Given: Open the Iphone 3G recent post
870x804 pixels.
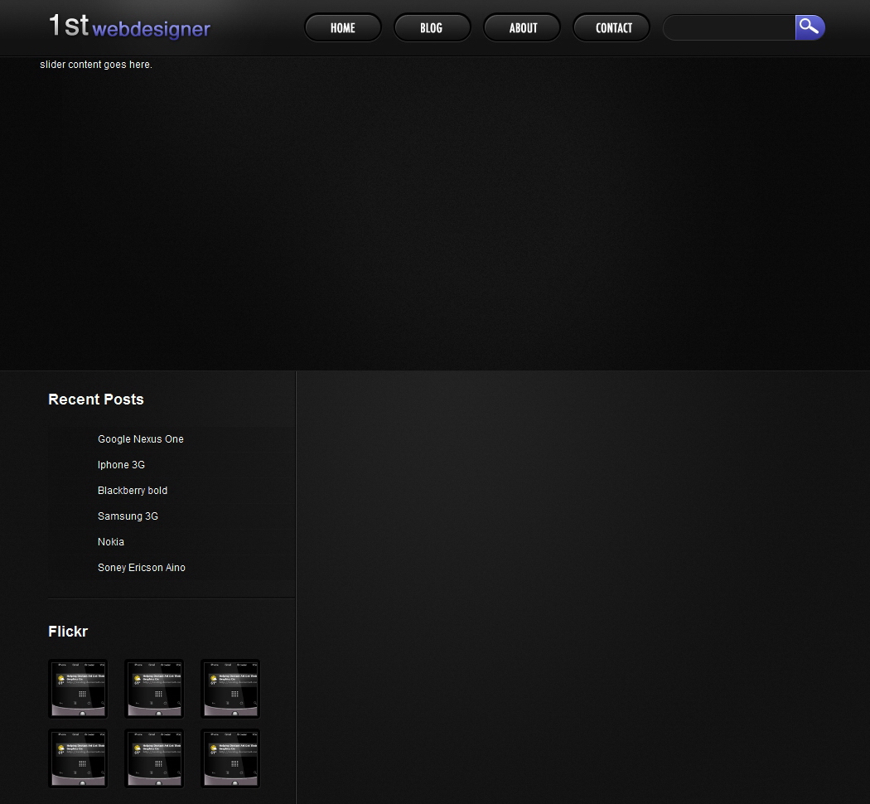Looking at the screenshot, I should tap(121, 465).
